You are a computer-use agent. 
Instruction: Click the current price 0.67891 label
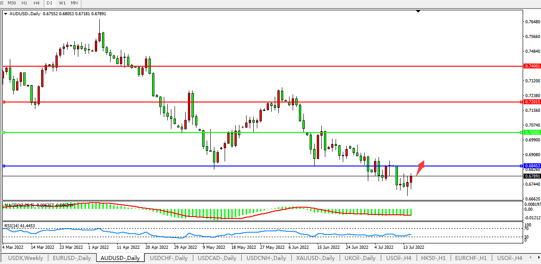tap(532, 176)
